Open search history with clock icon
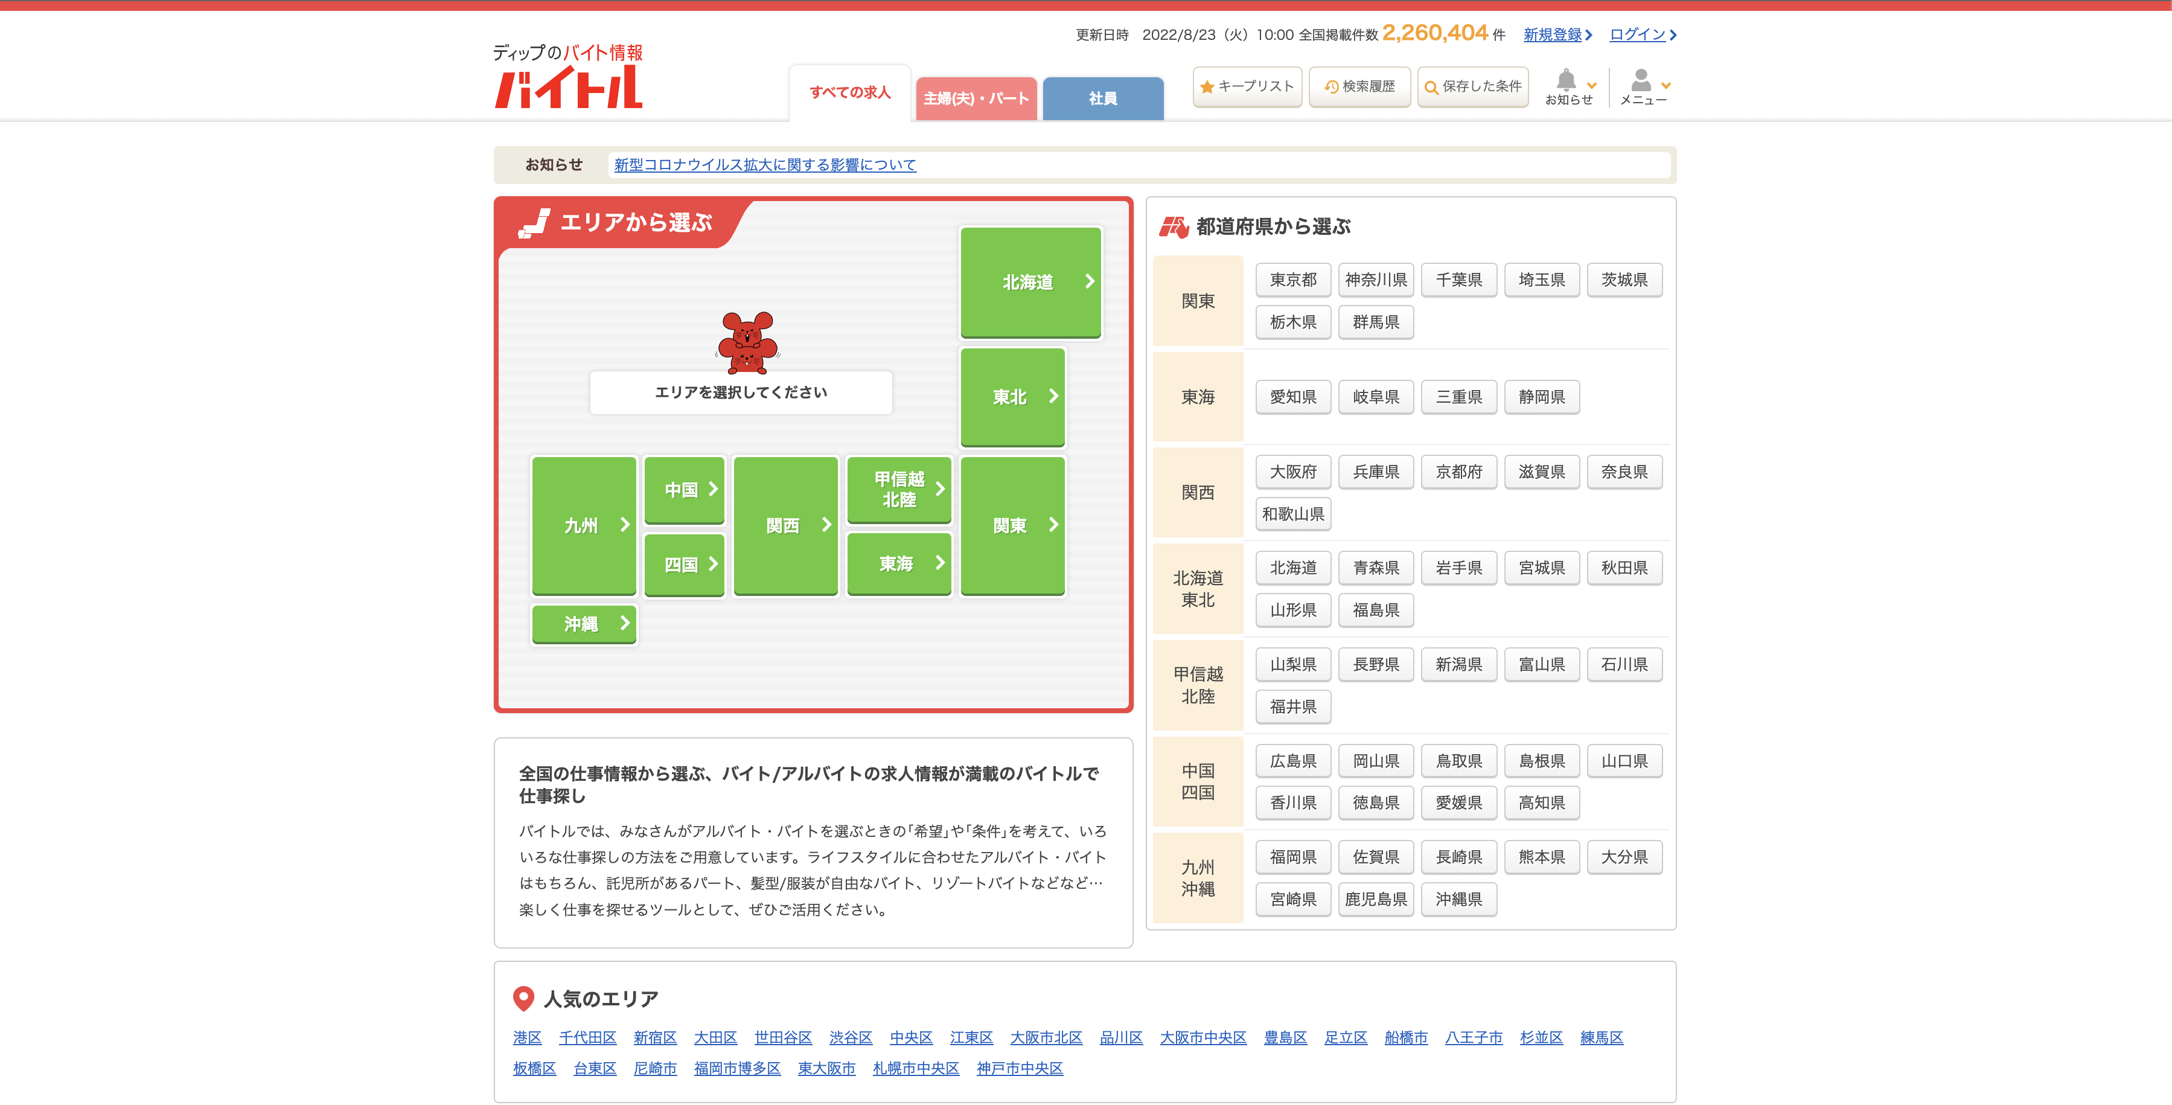Screen dimensions: 2172x1105 coord(1359,86)
